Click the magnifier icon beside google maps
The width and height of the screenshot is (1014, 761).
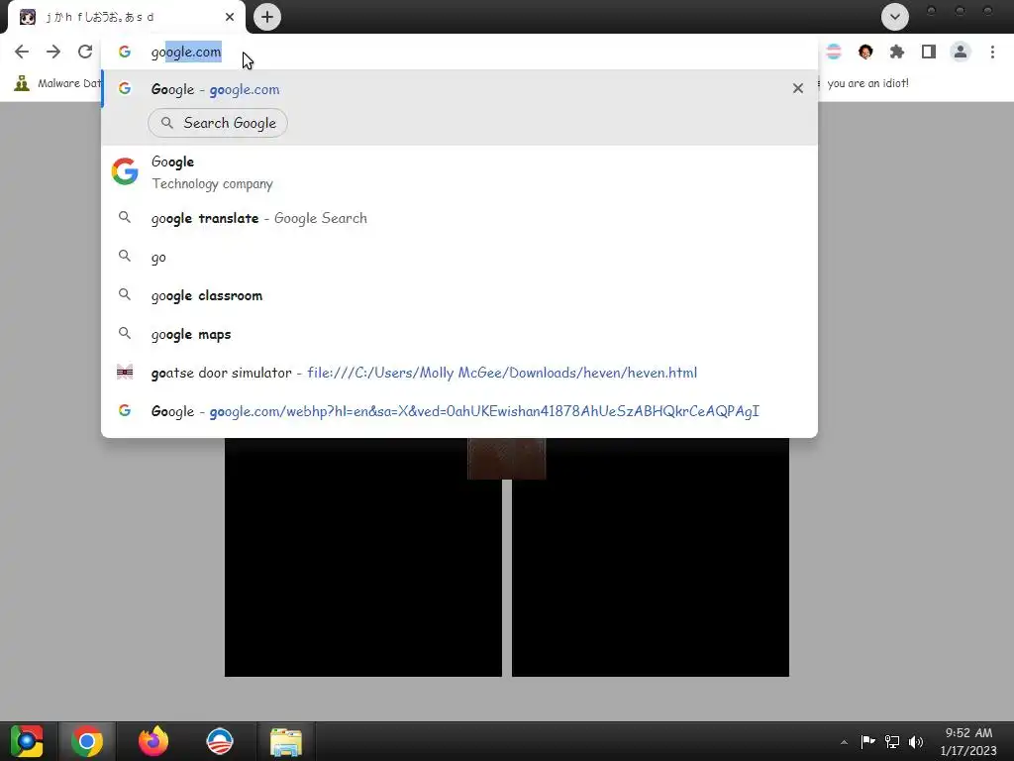pos(125,333)
